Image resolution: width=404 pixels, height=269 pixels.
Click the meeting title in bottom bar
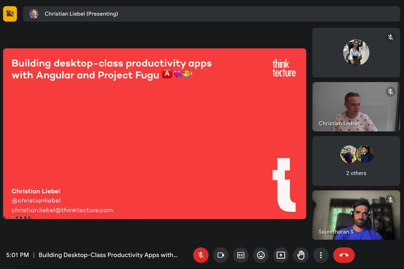tap(108, 255)
